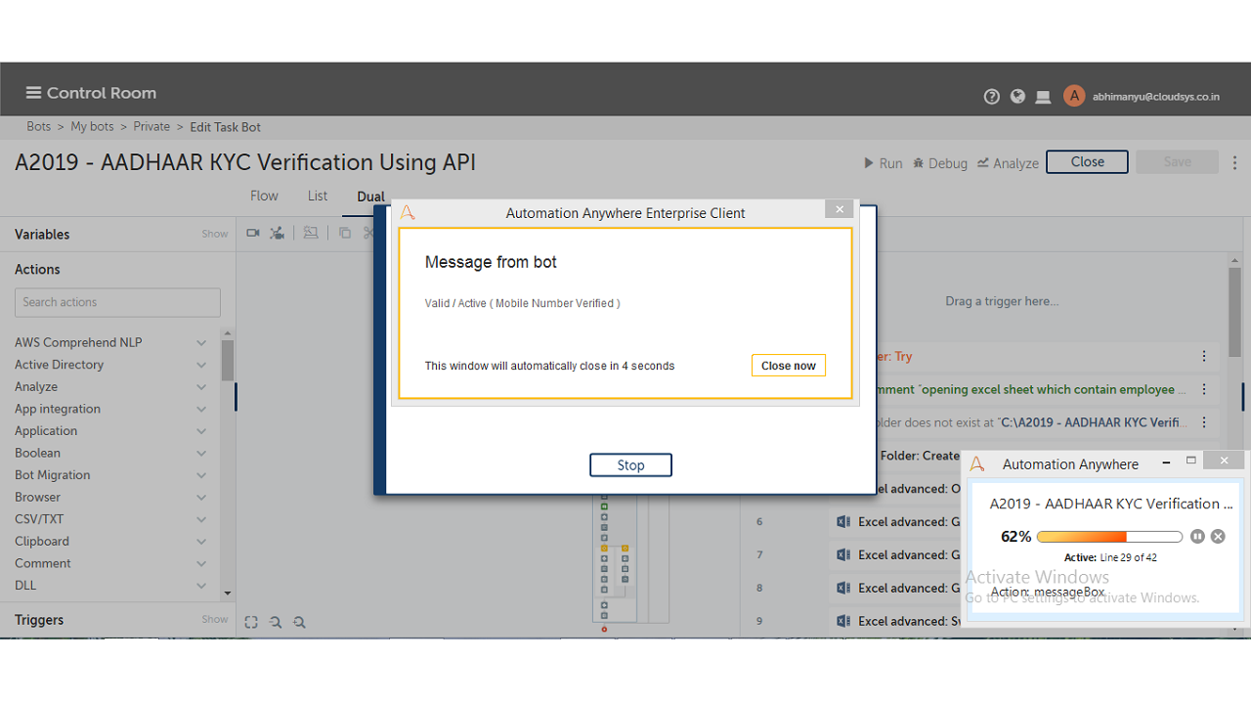Expand the CSV/TXT actions
This screenshot has height=704, width=1251.
[x=201, y=519]
